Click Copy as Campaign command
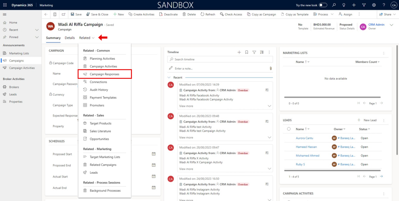399x201 pixels. [262, 14]
